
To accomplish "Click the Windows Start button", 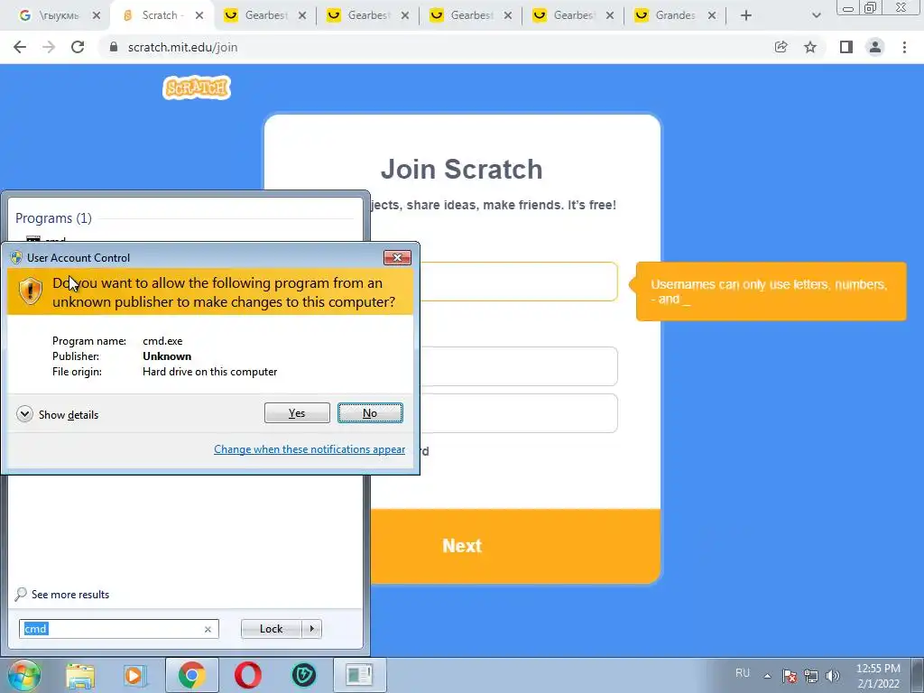I will click(24, 675).
